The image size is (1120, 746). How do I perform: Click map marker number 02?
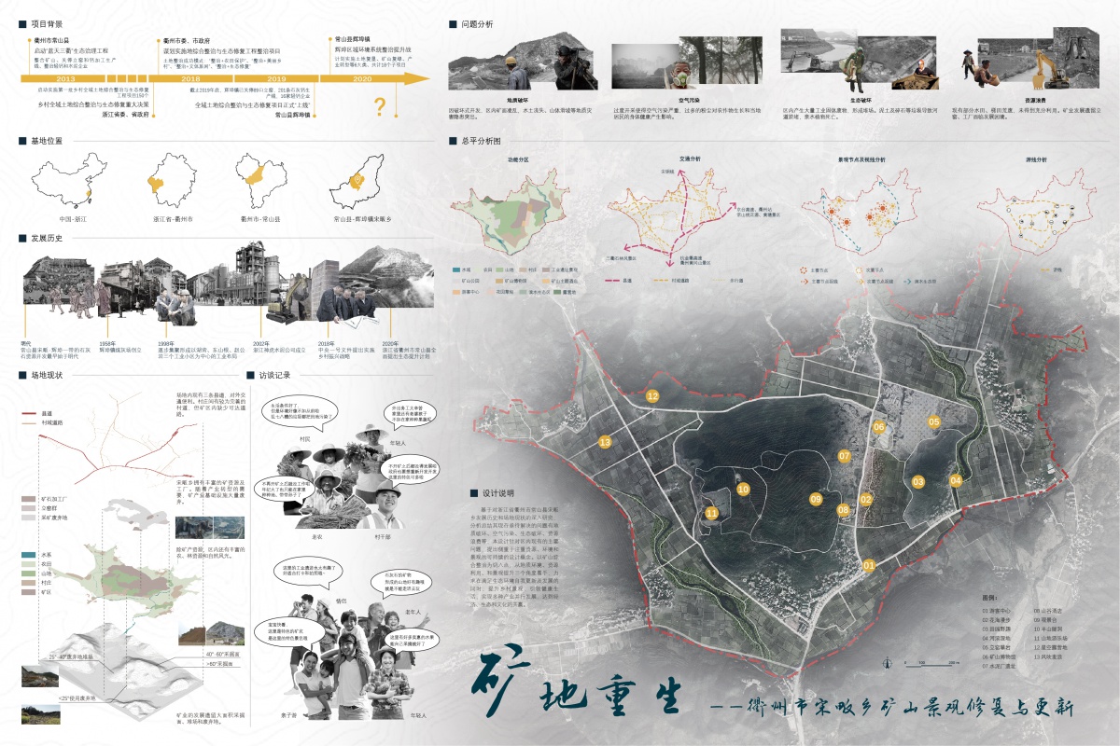[866, 499]
